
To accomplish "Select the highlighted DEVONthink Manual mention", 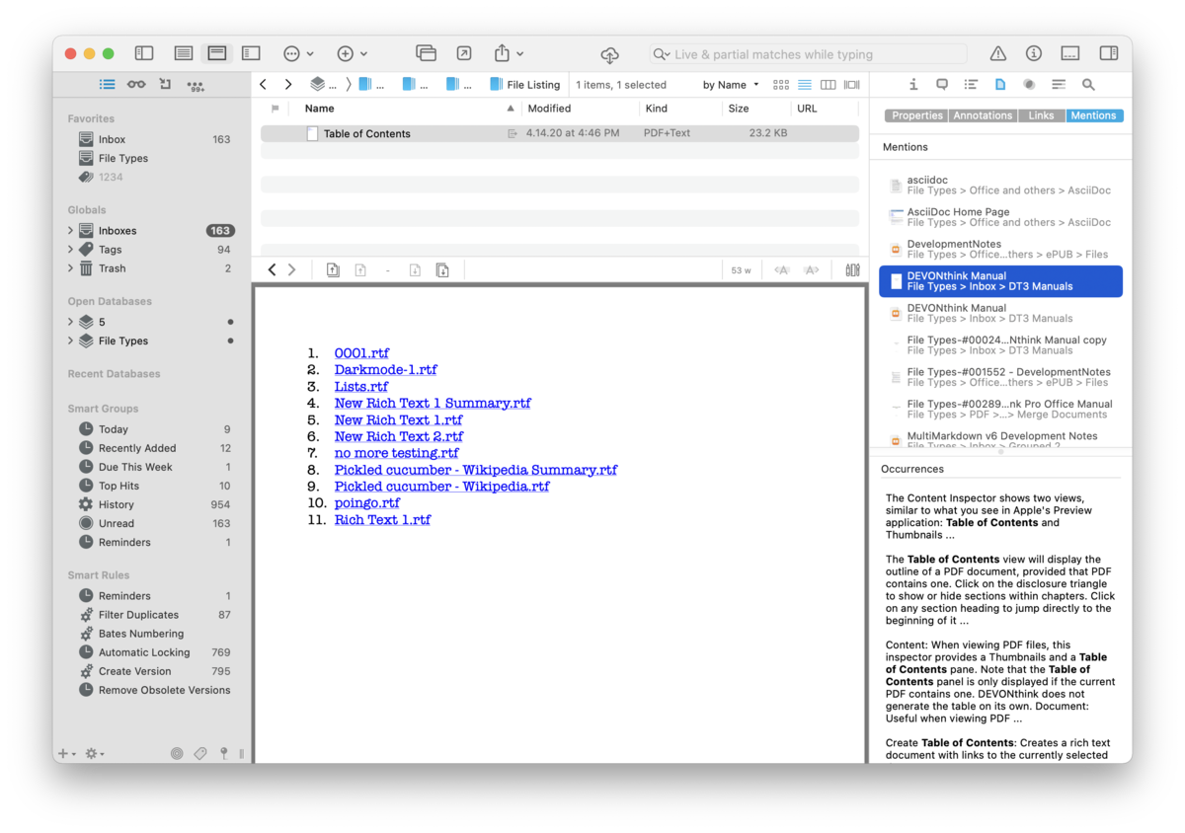I will [x=1001, y=281].
